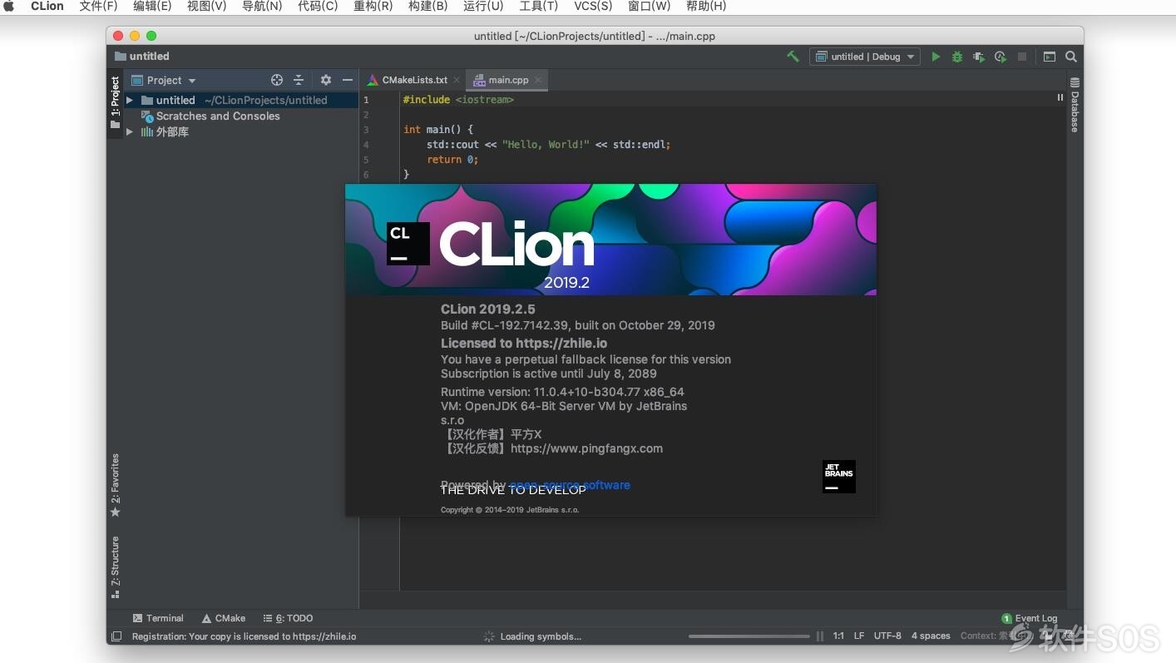
Task: Click the analysis pause marker in the editor corner
Action: (x=1060, y=97)
